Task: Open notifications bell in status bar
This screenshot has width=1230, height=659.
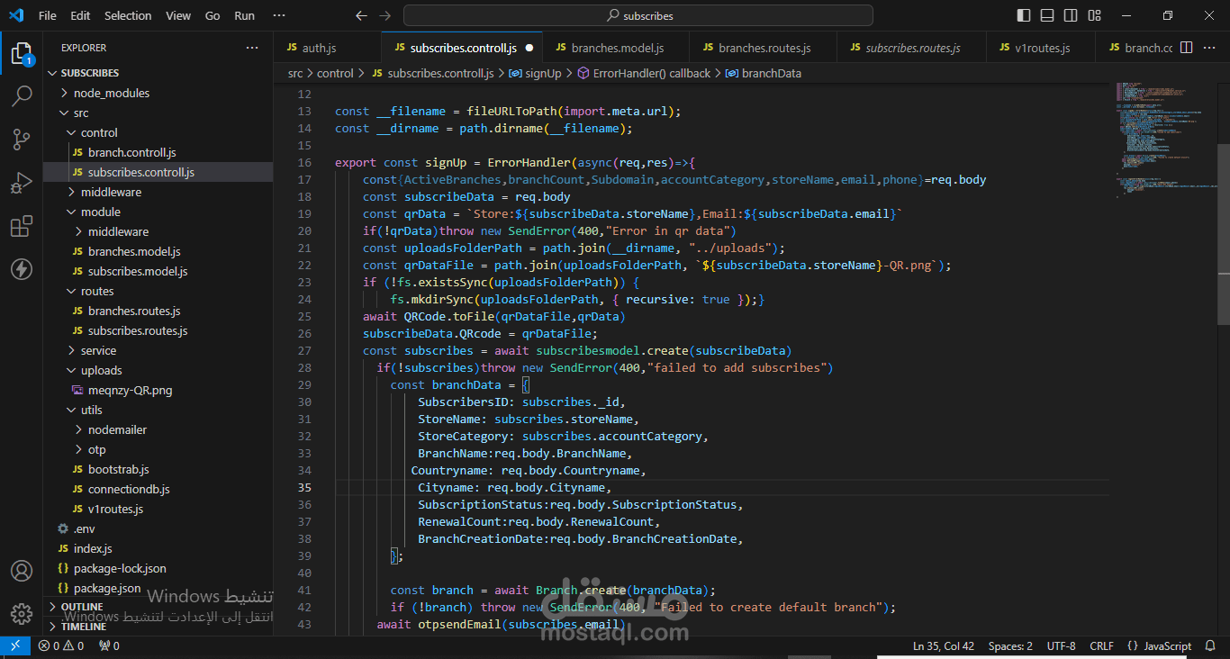Action: pos(1212,645)
